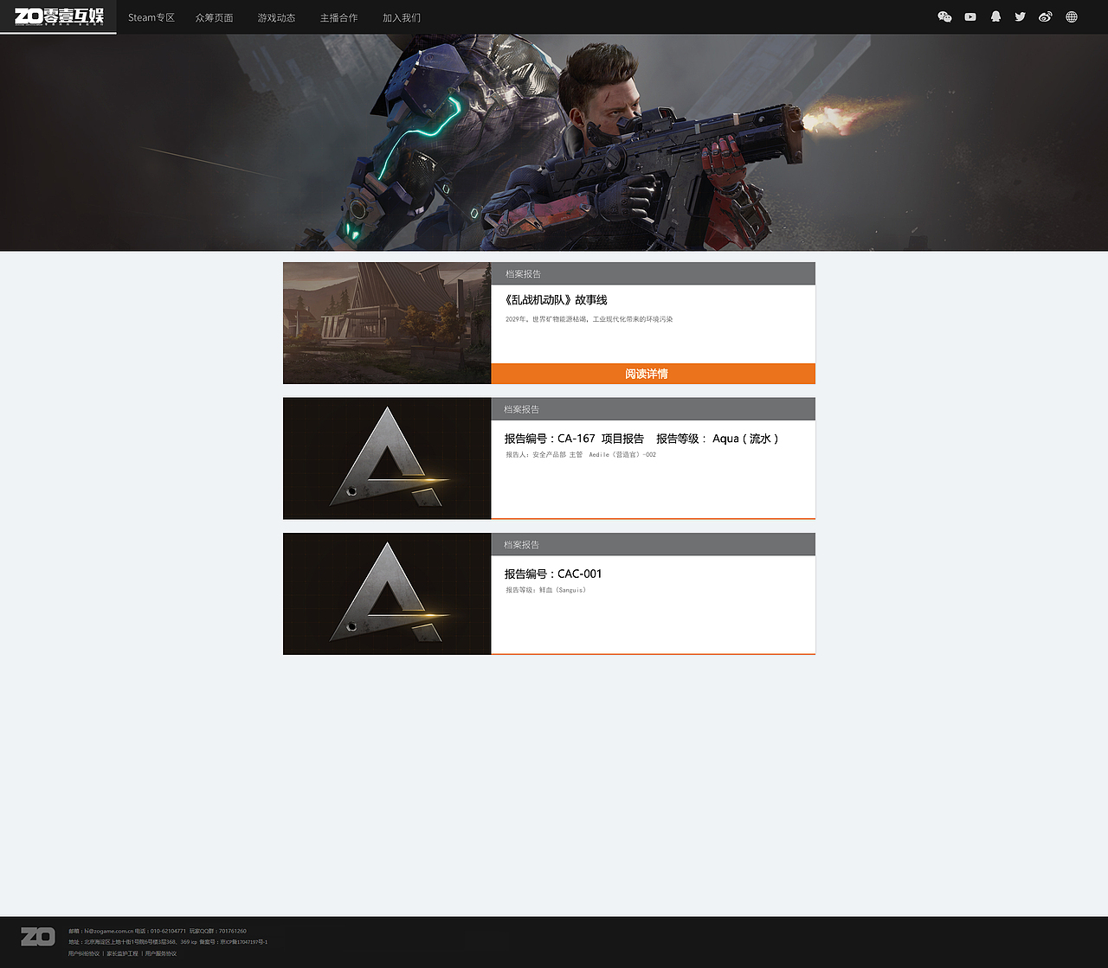Open the Twitter bird icon
1108x968 pixels.
click(1021, 16)
